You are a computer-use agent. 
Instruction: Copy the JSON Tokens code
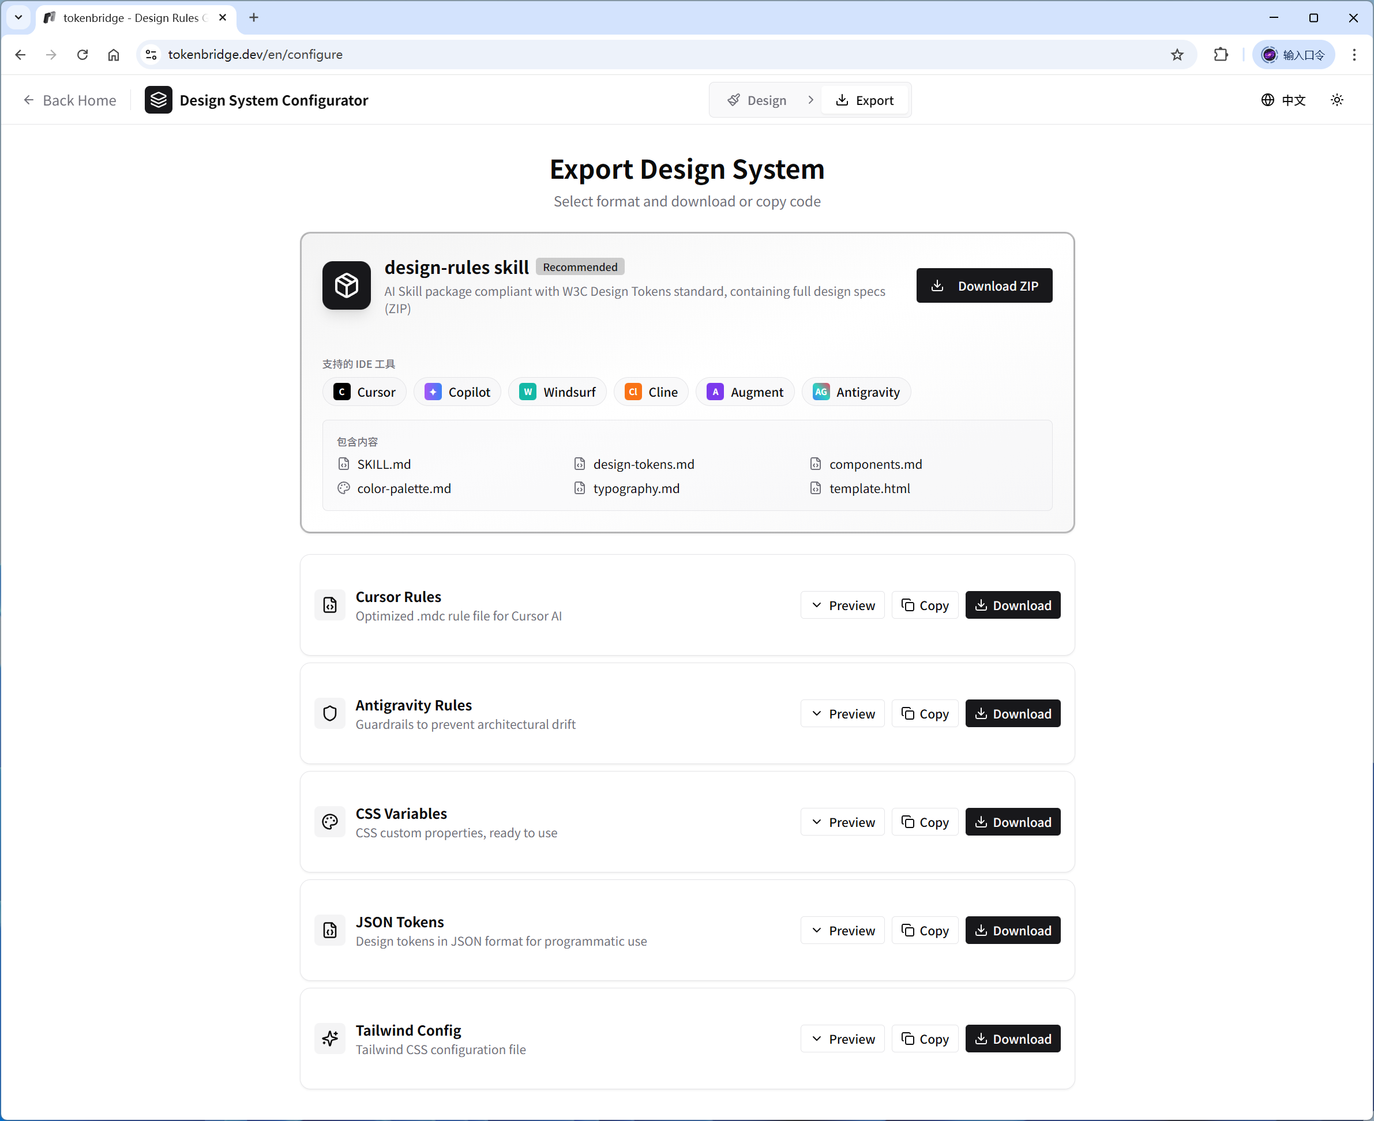tap(925, 930)
